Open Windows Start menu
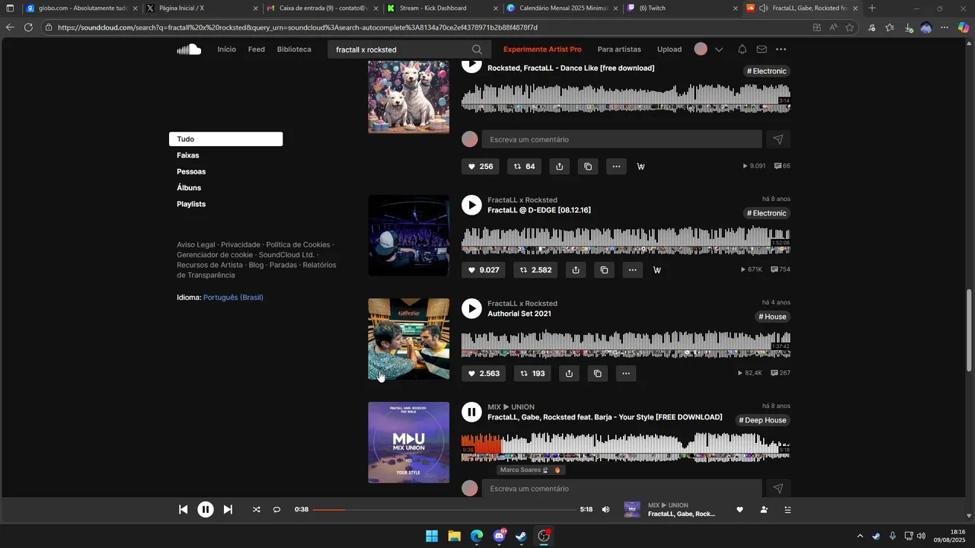Screen dimensions: 975x548 point(432,536)
